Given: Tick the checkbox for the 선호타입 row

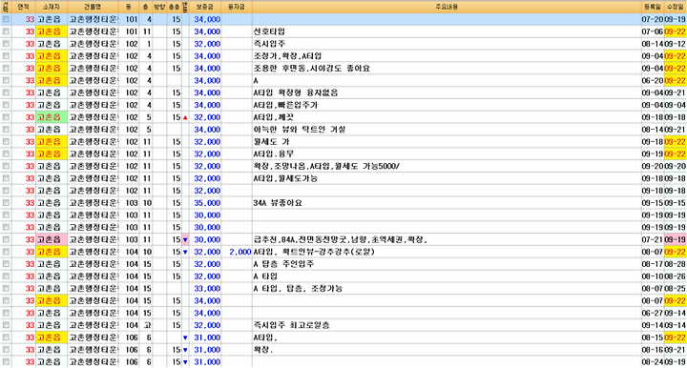Looking at the screenshot, I should (6, 31).
